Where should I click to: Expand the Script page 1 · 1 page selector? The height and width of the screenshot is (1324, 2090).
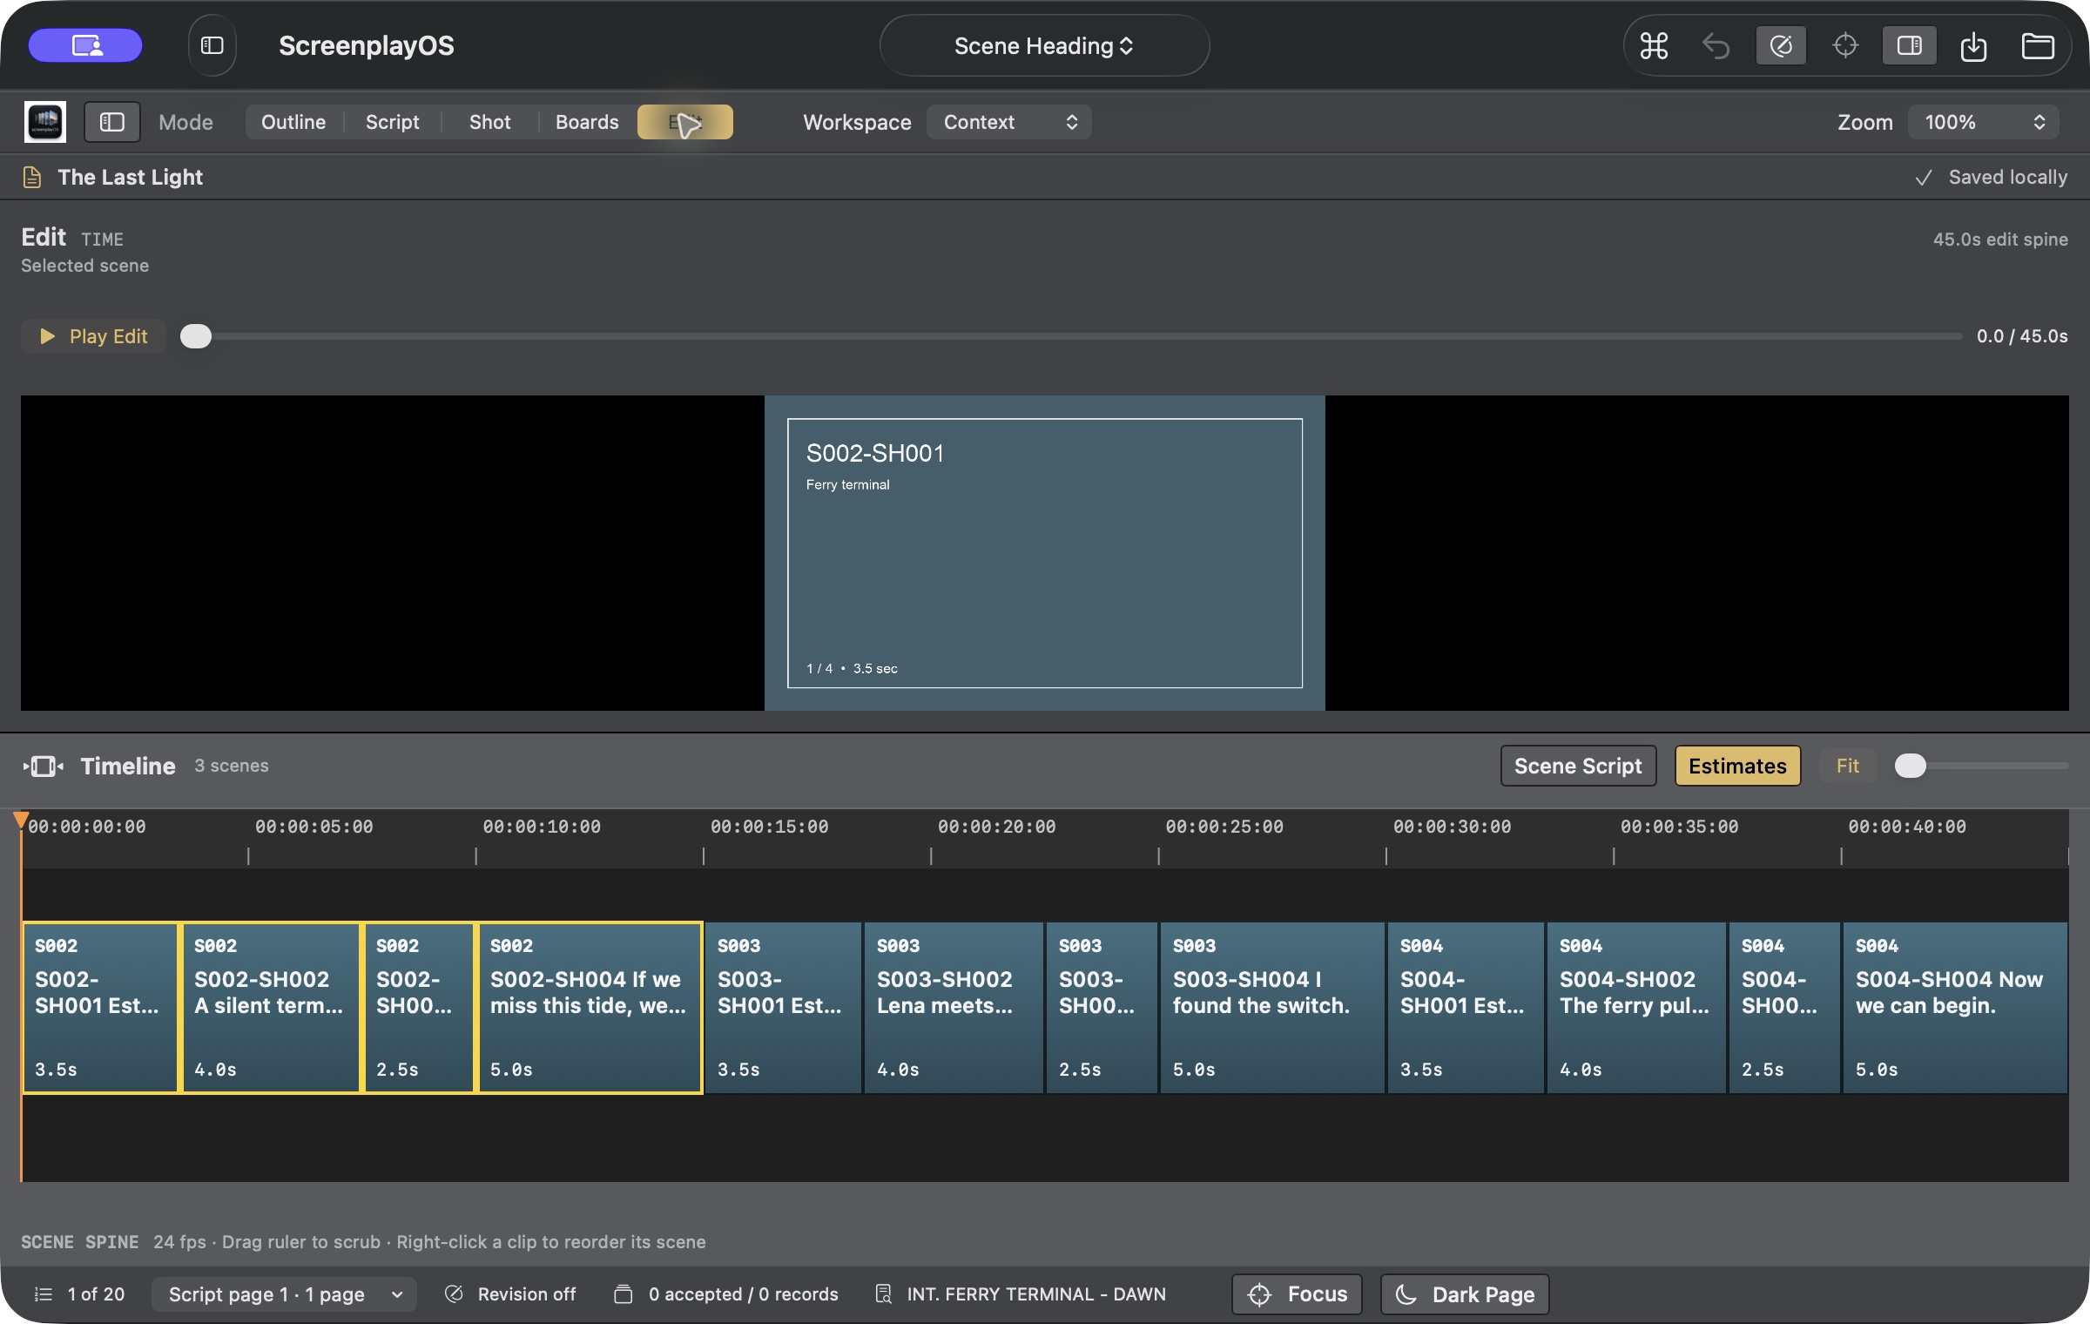(284, 1294)
